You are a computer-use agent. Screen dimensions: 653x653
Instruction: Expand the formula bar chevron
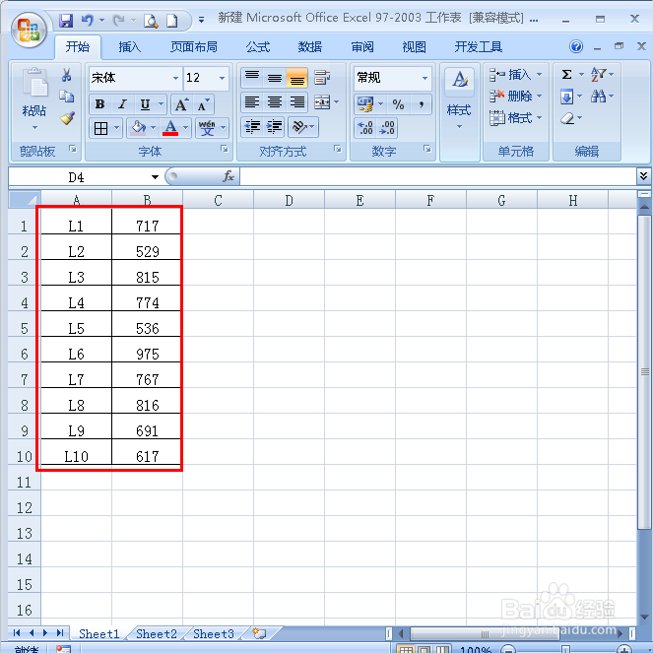(643, 176)
